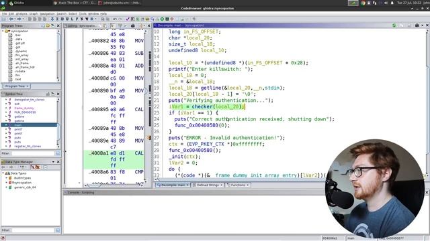Toggle the 'I' instruction navigation toolbar button
The image size is (430, 241).
click(57, 19)
